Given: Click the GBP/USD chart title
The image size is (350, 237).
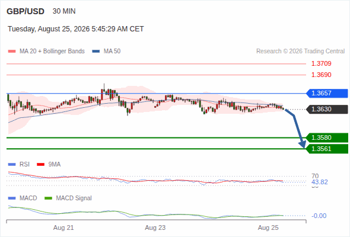Looking at the screenshot, I should pos(26,11).
